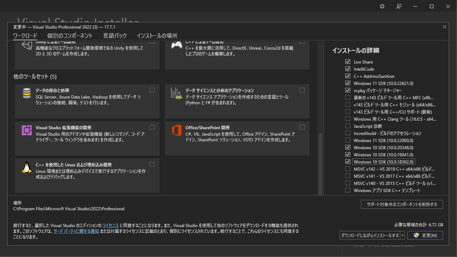Enable Windows 10 SDK (10.0.20348.0)
The width and height of the screenshot is (457, 257).
click(348, 147)
